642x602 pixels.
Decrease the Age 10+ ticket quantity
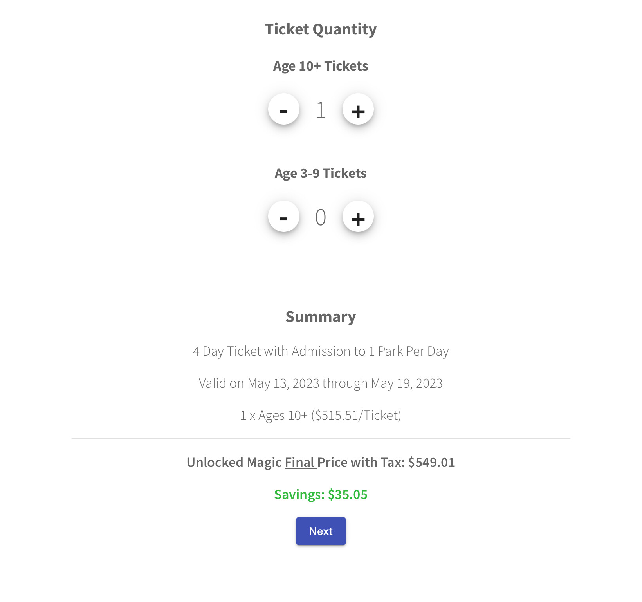coord(284,109)
